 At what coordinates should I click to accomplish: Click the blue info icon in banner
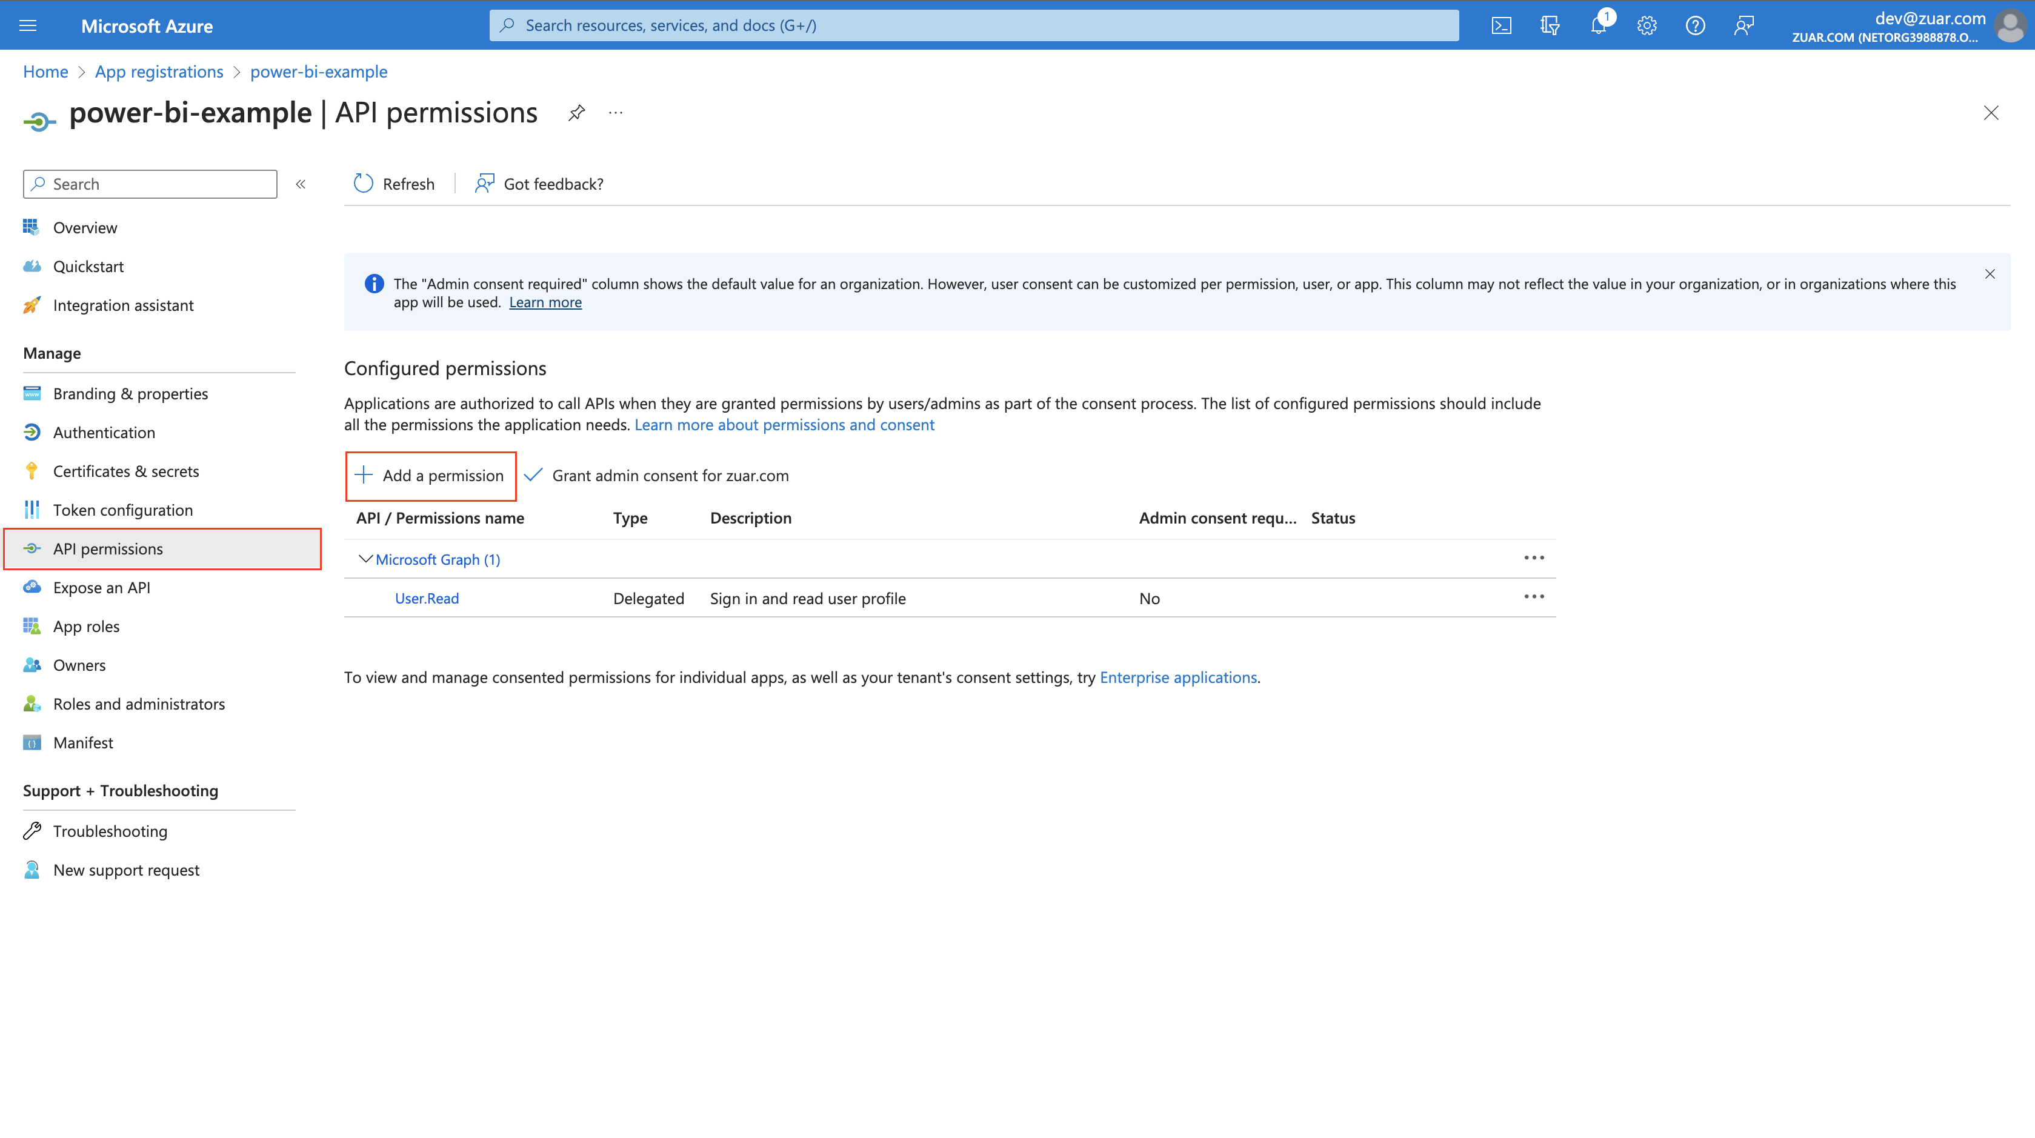point(374,284)
